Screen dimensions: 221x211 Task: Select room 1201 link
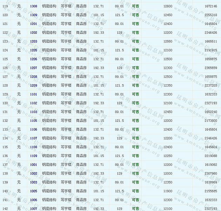34,24
